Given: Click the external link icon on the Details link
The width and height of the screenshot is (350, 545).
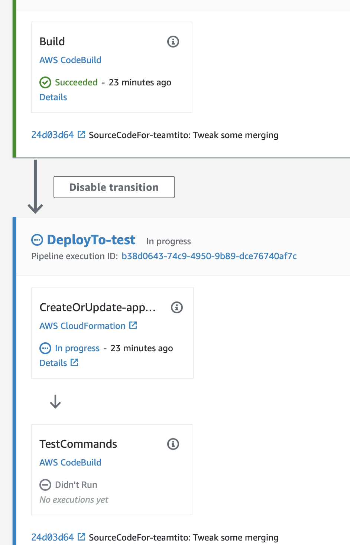Looking at the screenshot, I should (x=74, y=362).
